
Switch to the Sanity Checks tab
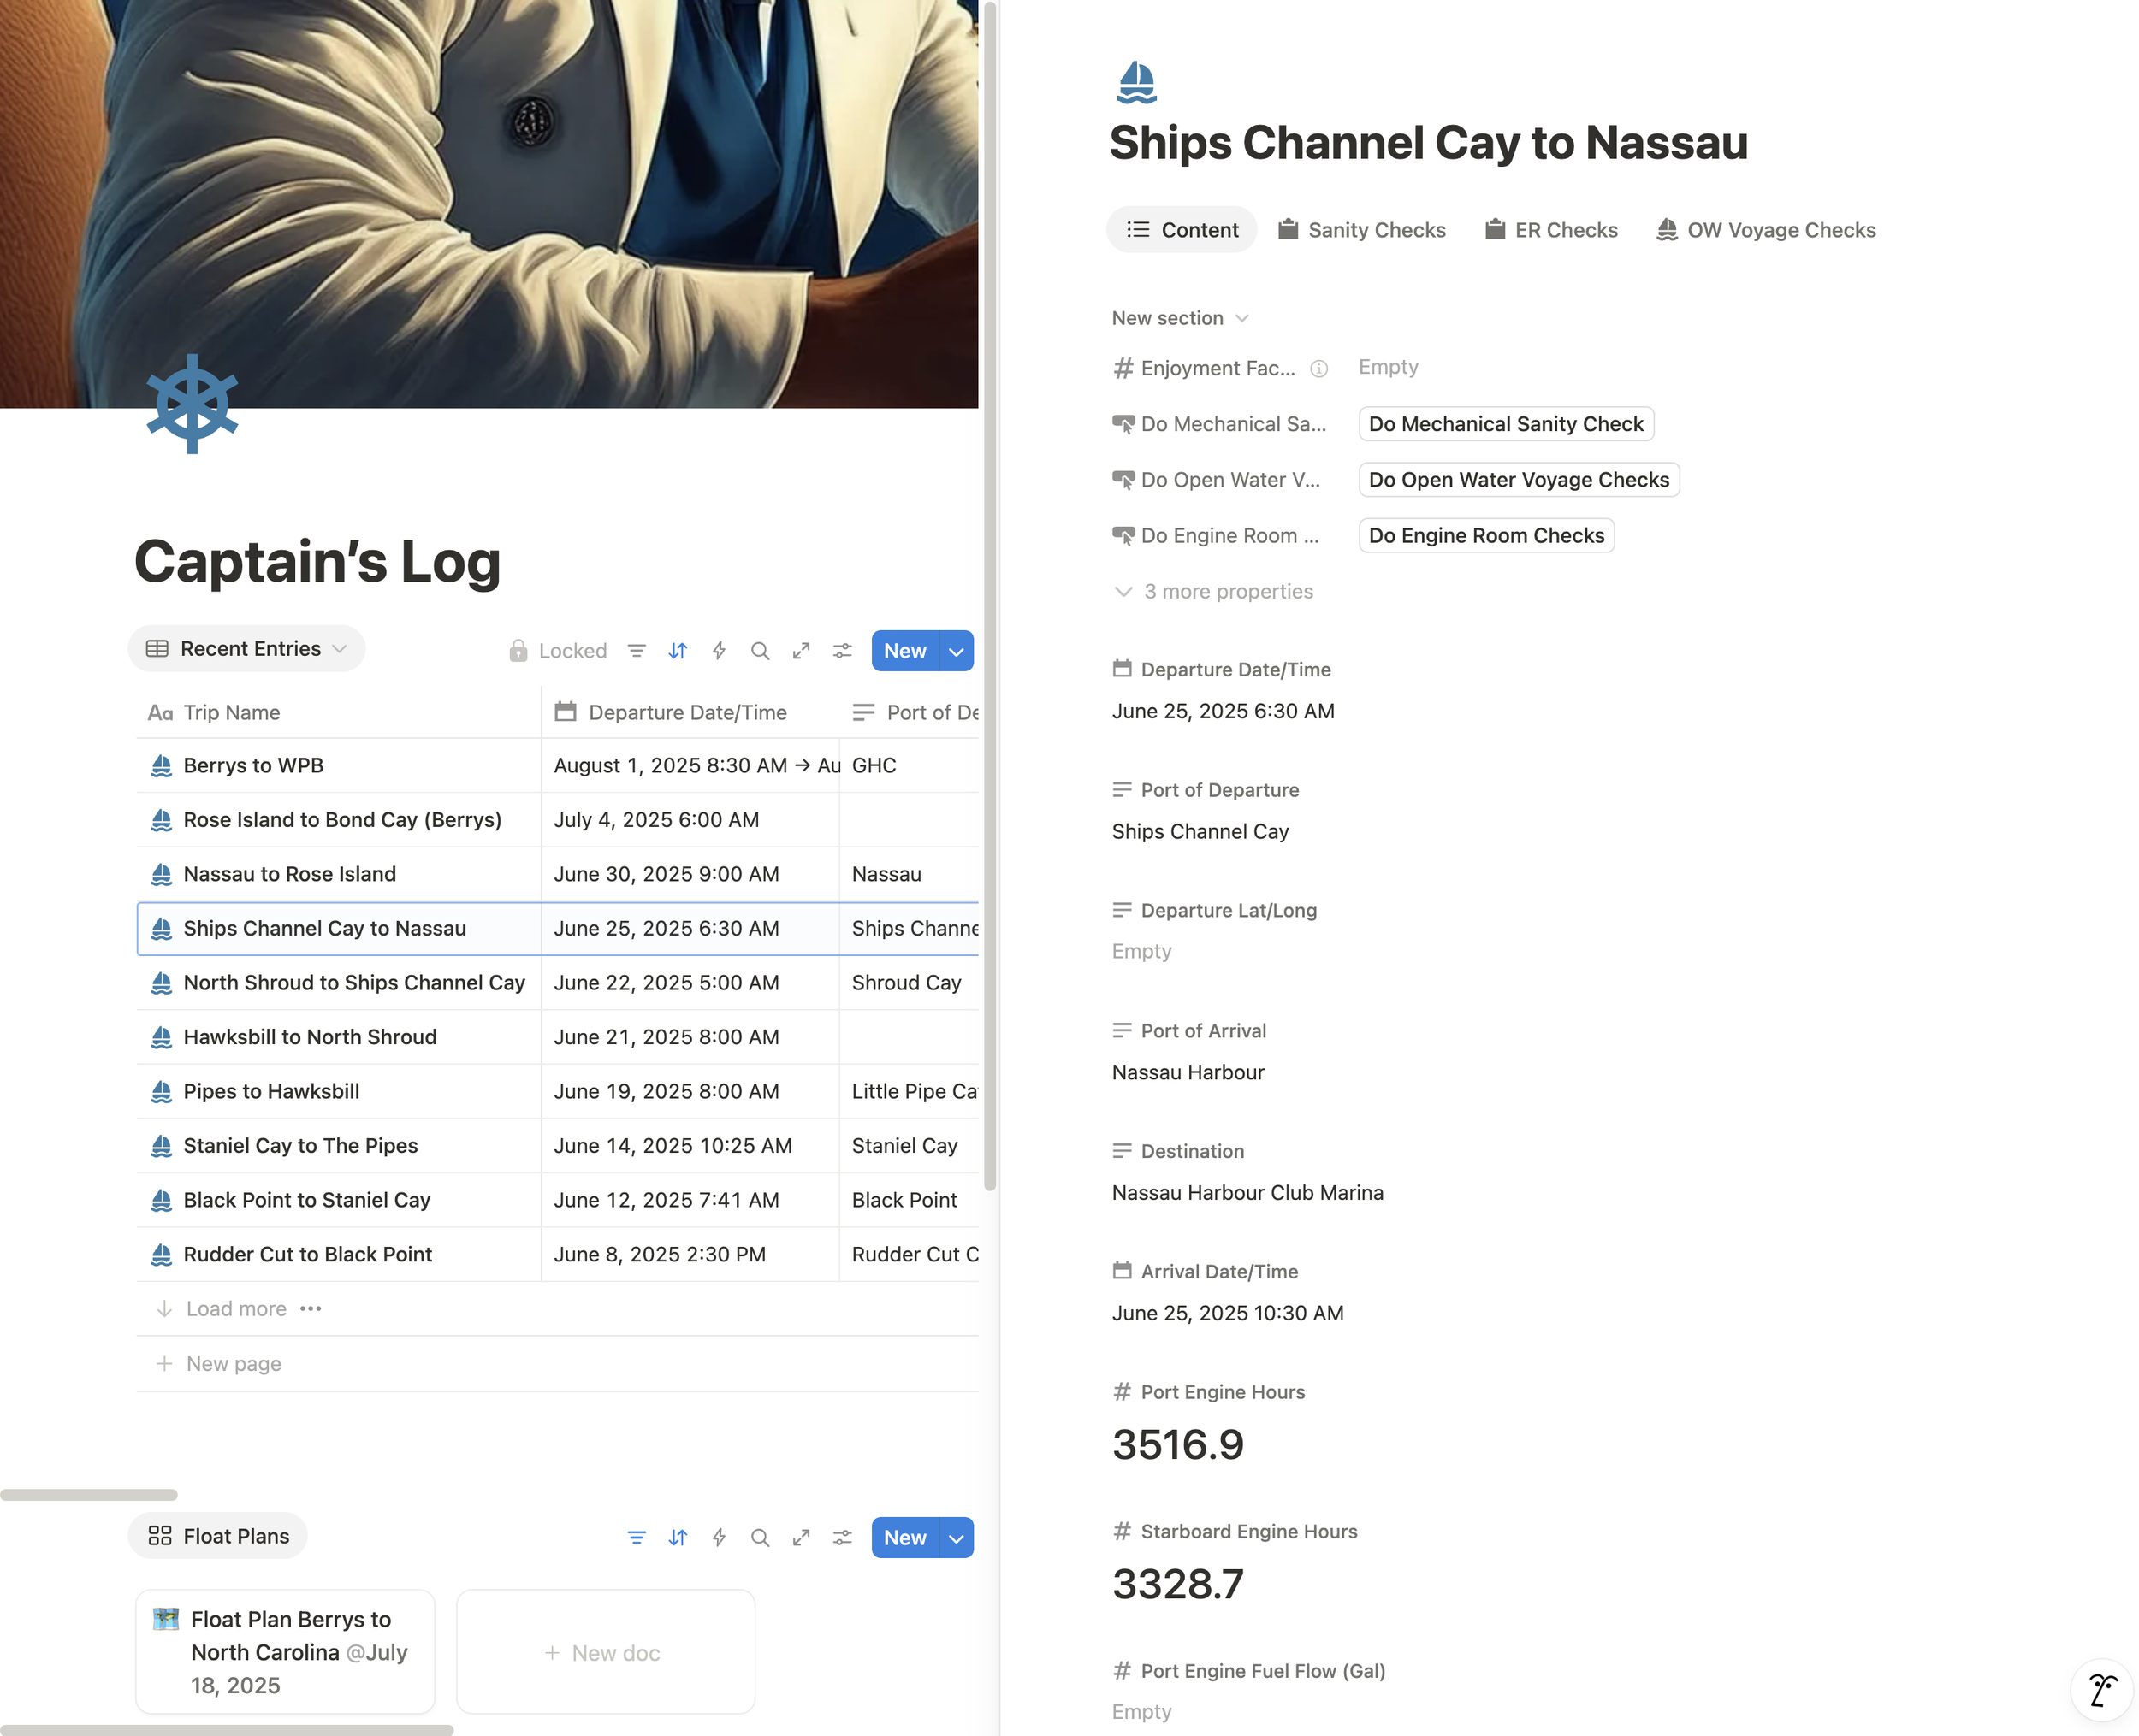point(1361,230)
